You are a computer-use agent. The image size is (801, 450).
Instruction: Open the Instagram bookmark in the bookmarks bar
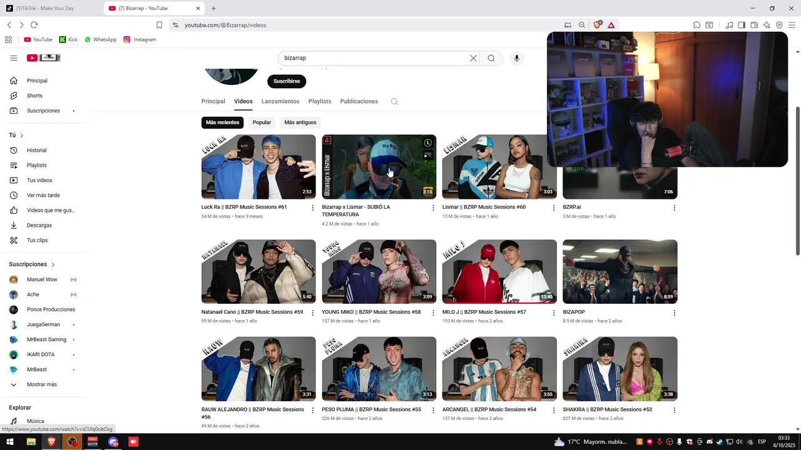click(140, 39)
